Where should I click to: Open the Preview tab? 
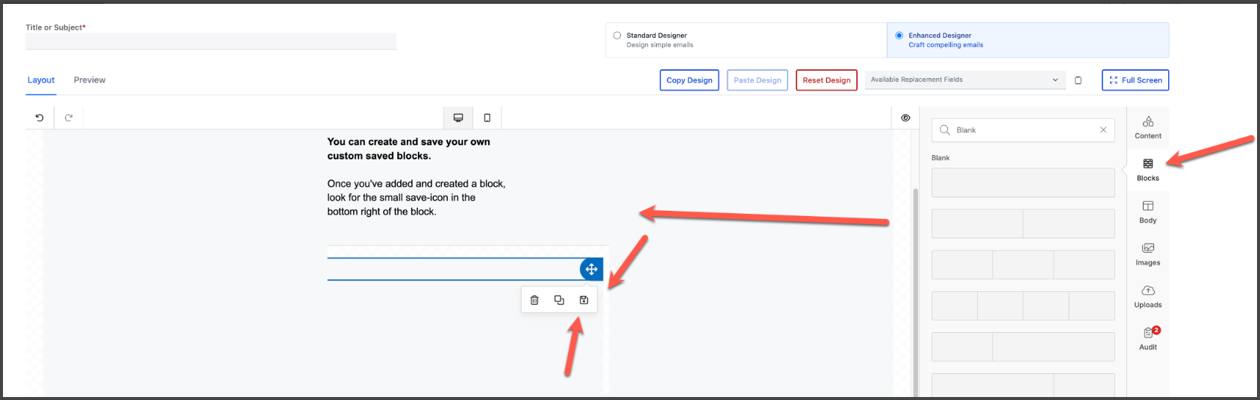(x=90, y=80)
